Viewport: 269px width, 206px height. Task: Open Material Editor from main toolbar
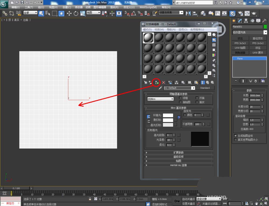(232, 13)
